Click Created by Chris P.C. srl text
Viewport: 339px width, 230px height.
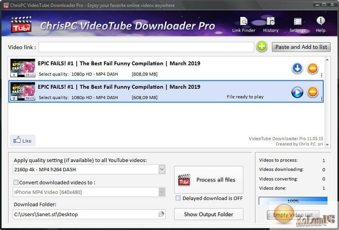tap(299, 144)
